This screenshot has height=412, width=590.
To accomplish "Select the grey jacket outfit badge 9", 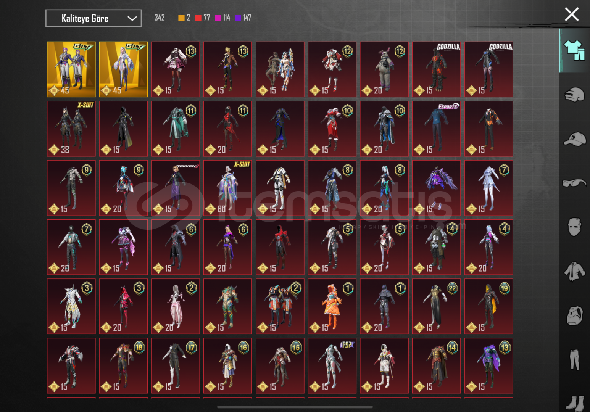I will (71, 188).
